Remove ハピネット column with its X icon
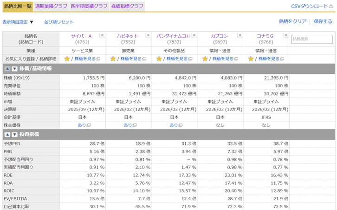The image size is (337, 210). tap(148, 35)
